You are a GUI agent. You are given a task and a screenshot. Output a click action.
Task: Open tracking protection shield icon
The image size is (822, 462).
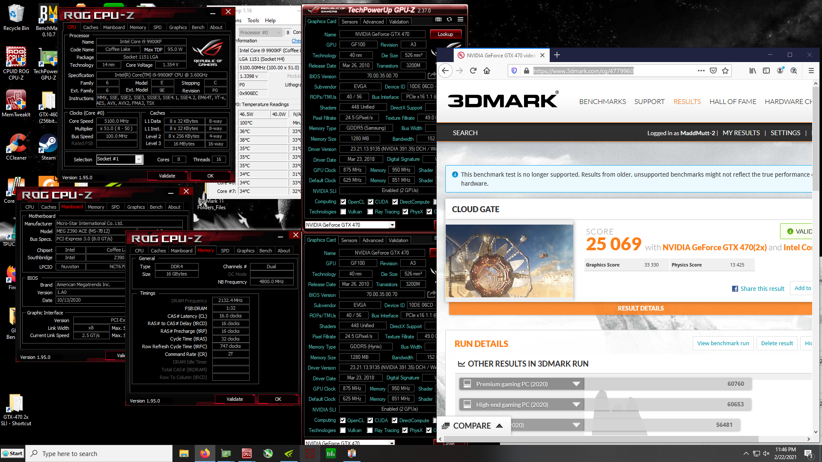(514, 71)
